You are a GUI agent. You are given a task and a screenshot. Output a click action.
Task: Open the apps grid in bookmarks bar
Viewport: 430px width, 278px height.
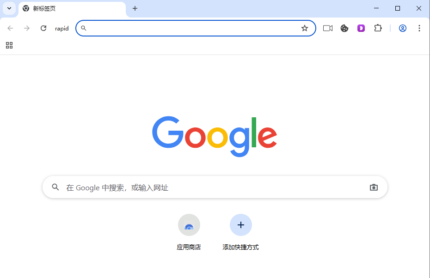[x=9, y=45]
